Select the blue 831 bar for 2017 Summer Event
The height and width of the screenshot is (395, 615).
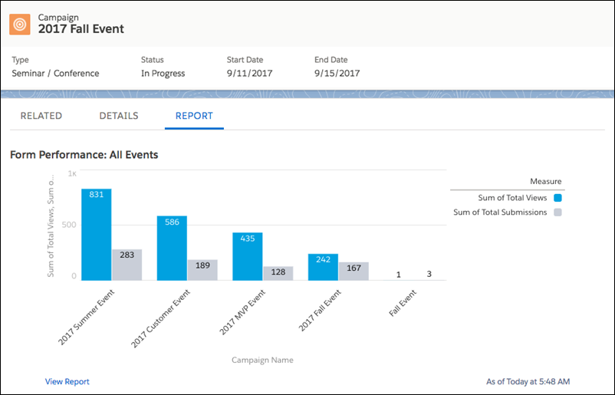(97, 235)
